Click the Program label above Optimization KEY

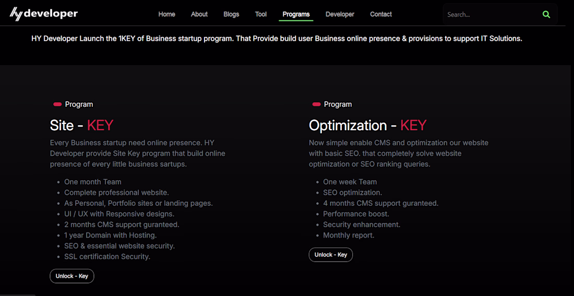[x=338, y=104]
